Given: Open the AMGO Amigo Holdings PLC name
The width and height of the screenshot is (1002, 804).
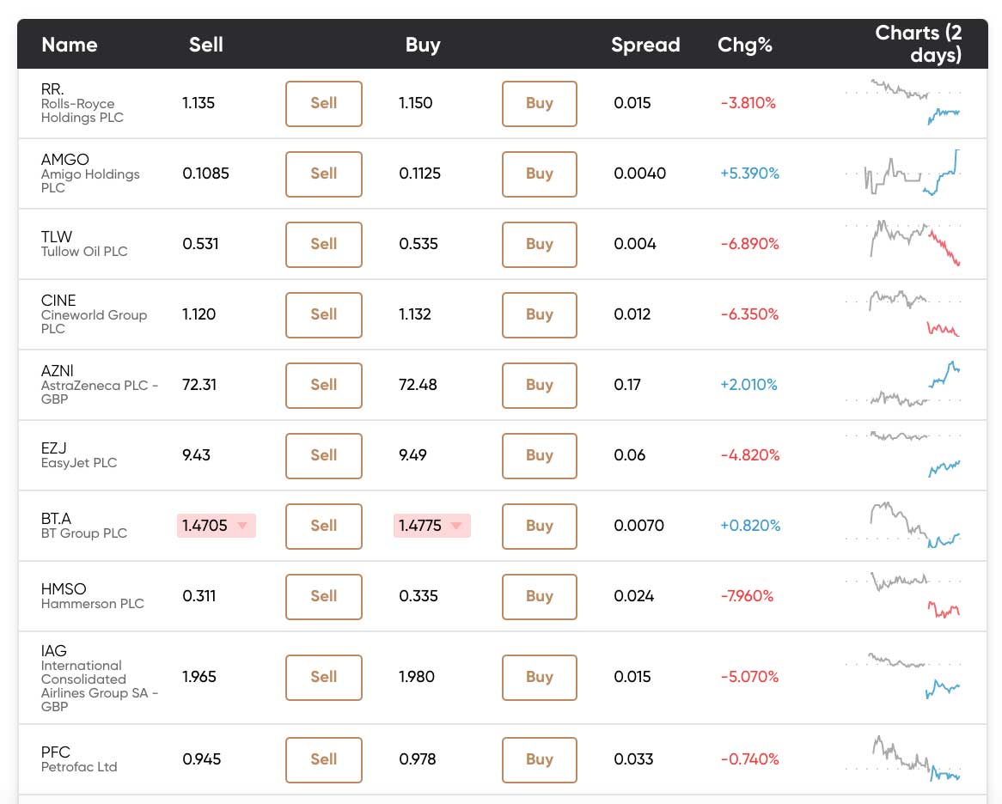Looking at the screenshot, I should [90, 173].
